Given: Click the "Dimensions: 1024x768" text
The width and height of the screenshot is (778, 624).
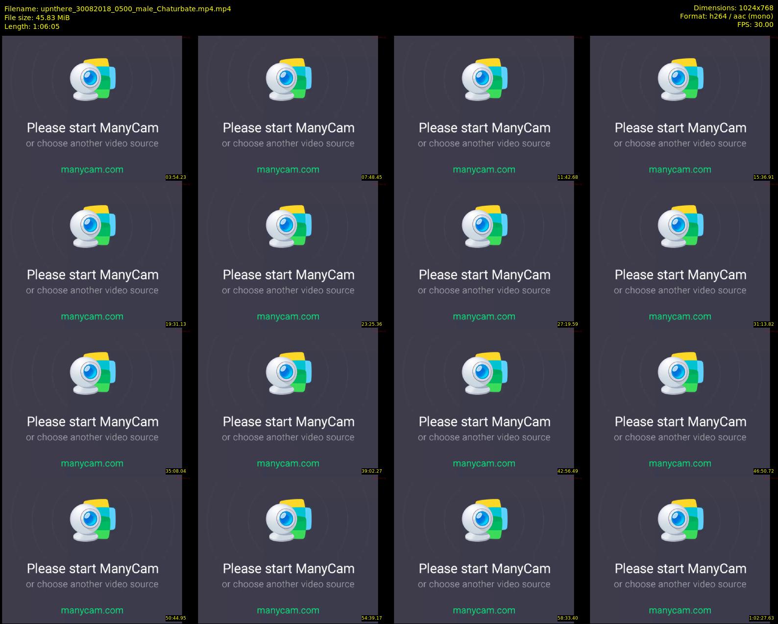Looking at the screenshot, I should pyautogui.click(x=733, y=8).
